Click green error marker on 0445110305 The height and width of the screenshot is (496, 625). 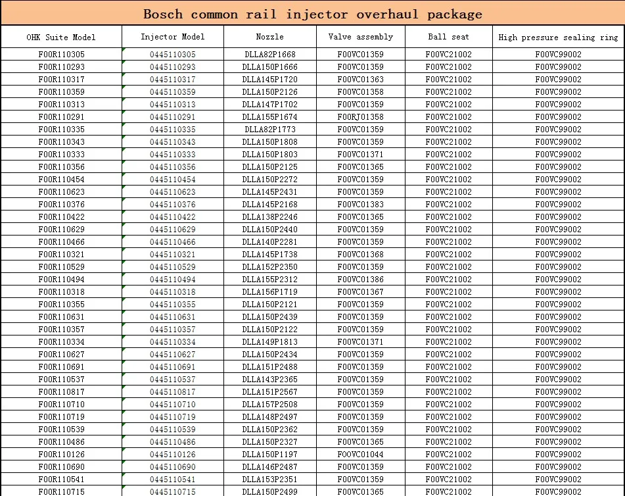(124, 49)
